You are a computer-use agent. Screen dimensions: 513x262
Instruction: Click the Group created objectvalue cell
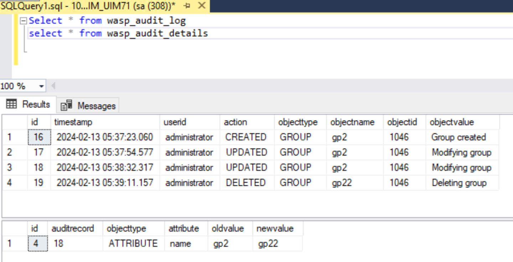(458, 137)
